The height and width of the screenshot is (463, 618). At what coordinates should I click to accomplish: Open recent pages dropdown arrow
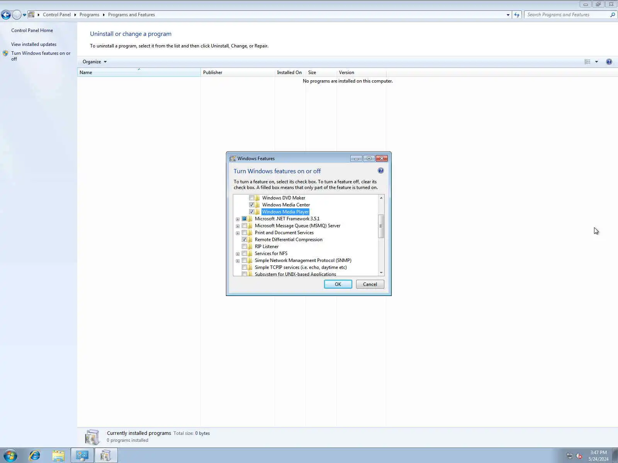click(x=24, y=15)
